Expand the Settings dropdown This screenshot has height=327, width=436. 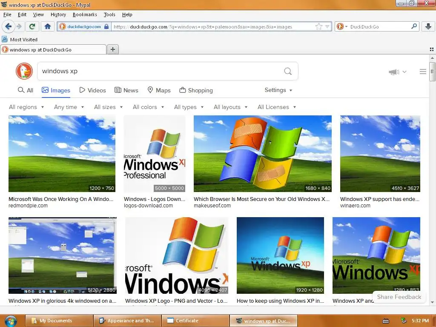click(x=278, y=90)
